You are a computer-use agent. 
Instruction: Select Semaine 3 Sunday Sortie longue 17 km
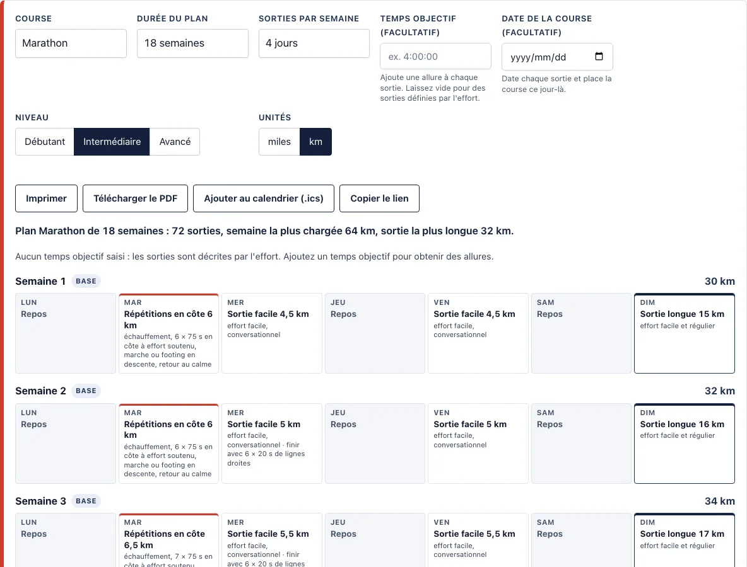point(685,540)
